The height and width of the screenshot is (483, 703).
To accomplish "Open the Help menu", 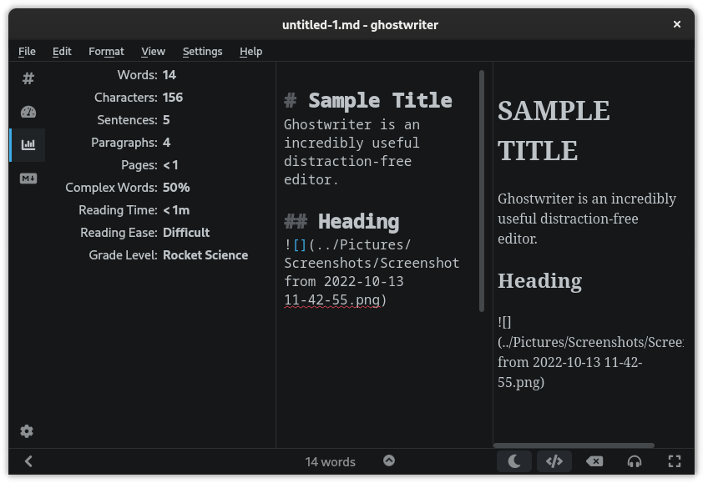I will (250, 52).
